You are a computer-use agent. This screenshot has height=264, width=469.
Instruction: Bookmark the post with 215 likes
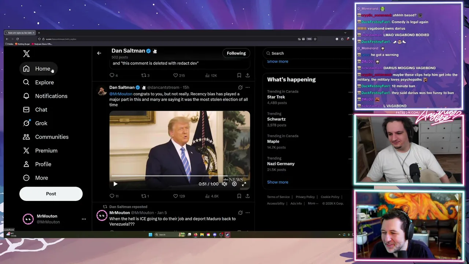coord(239,75)
